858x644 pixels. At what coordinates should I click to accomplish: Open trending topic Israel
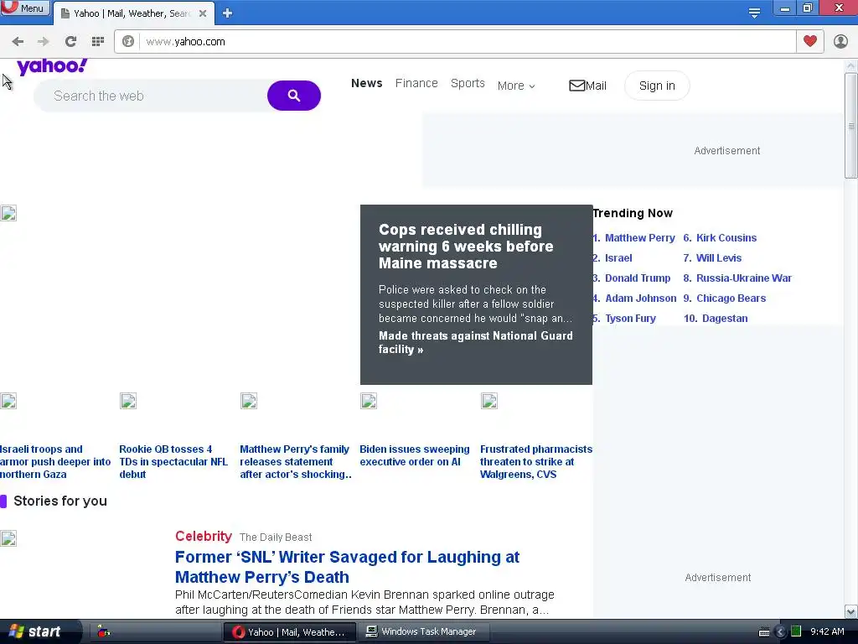point(618,258)
